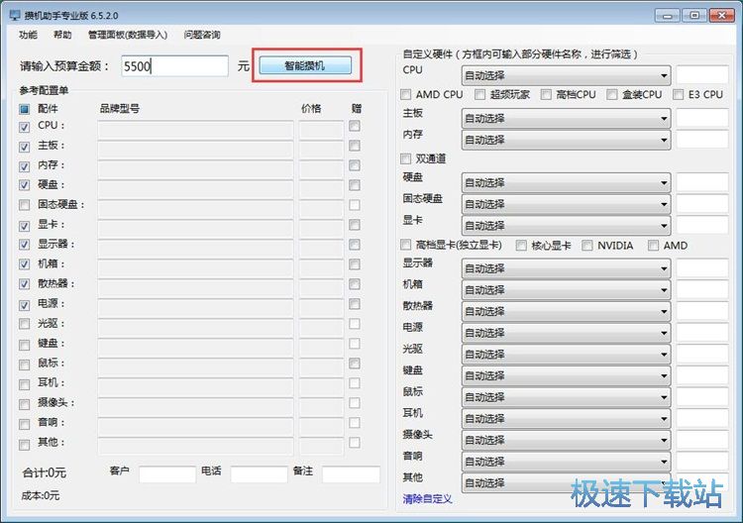The image size is (743, 523).
Task: Enable the 双通道 memory option
Action: [405, 158]
